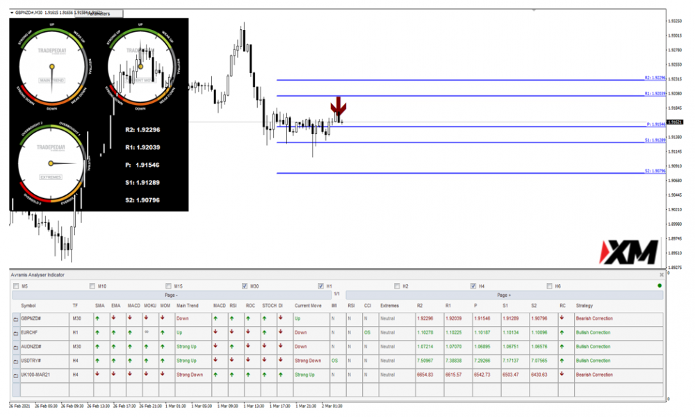Click the current price tag 1.91621
This screenshot has width=695, height=417.
(x=675, y=122)
